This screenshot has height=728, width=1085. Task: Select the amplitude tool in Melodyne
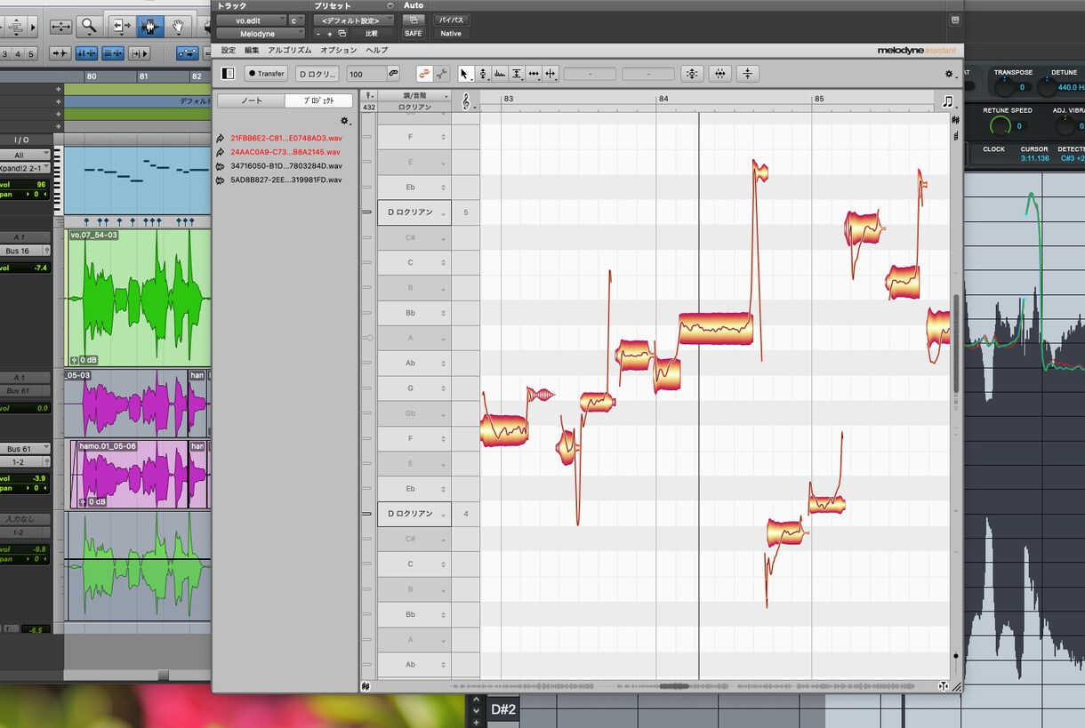(x=517, y=74)
